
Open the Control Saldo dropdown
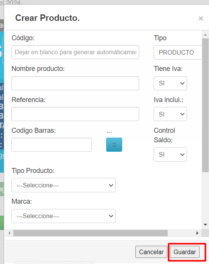[170, 154]
